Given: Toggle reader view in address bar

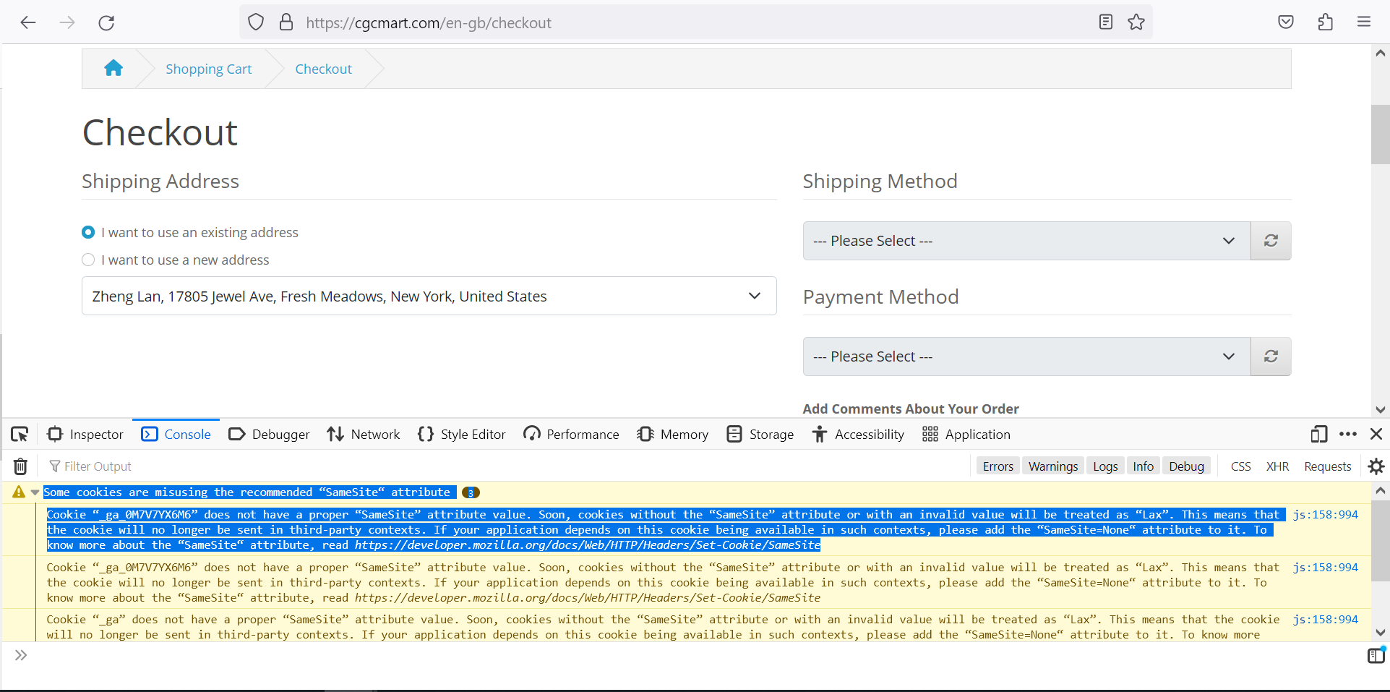Looking at the screenshot, I should tap(1106, 22).
